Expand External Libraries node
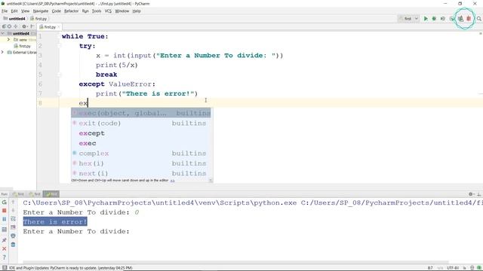Viewport: 483px width, 271px height. [x=3, y=52]
